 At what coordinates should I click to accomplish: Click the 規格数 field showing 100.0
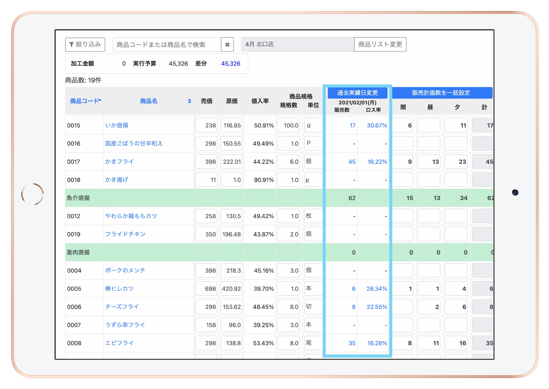point(289,125)
